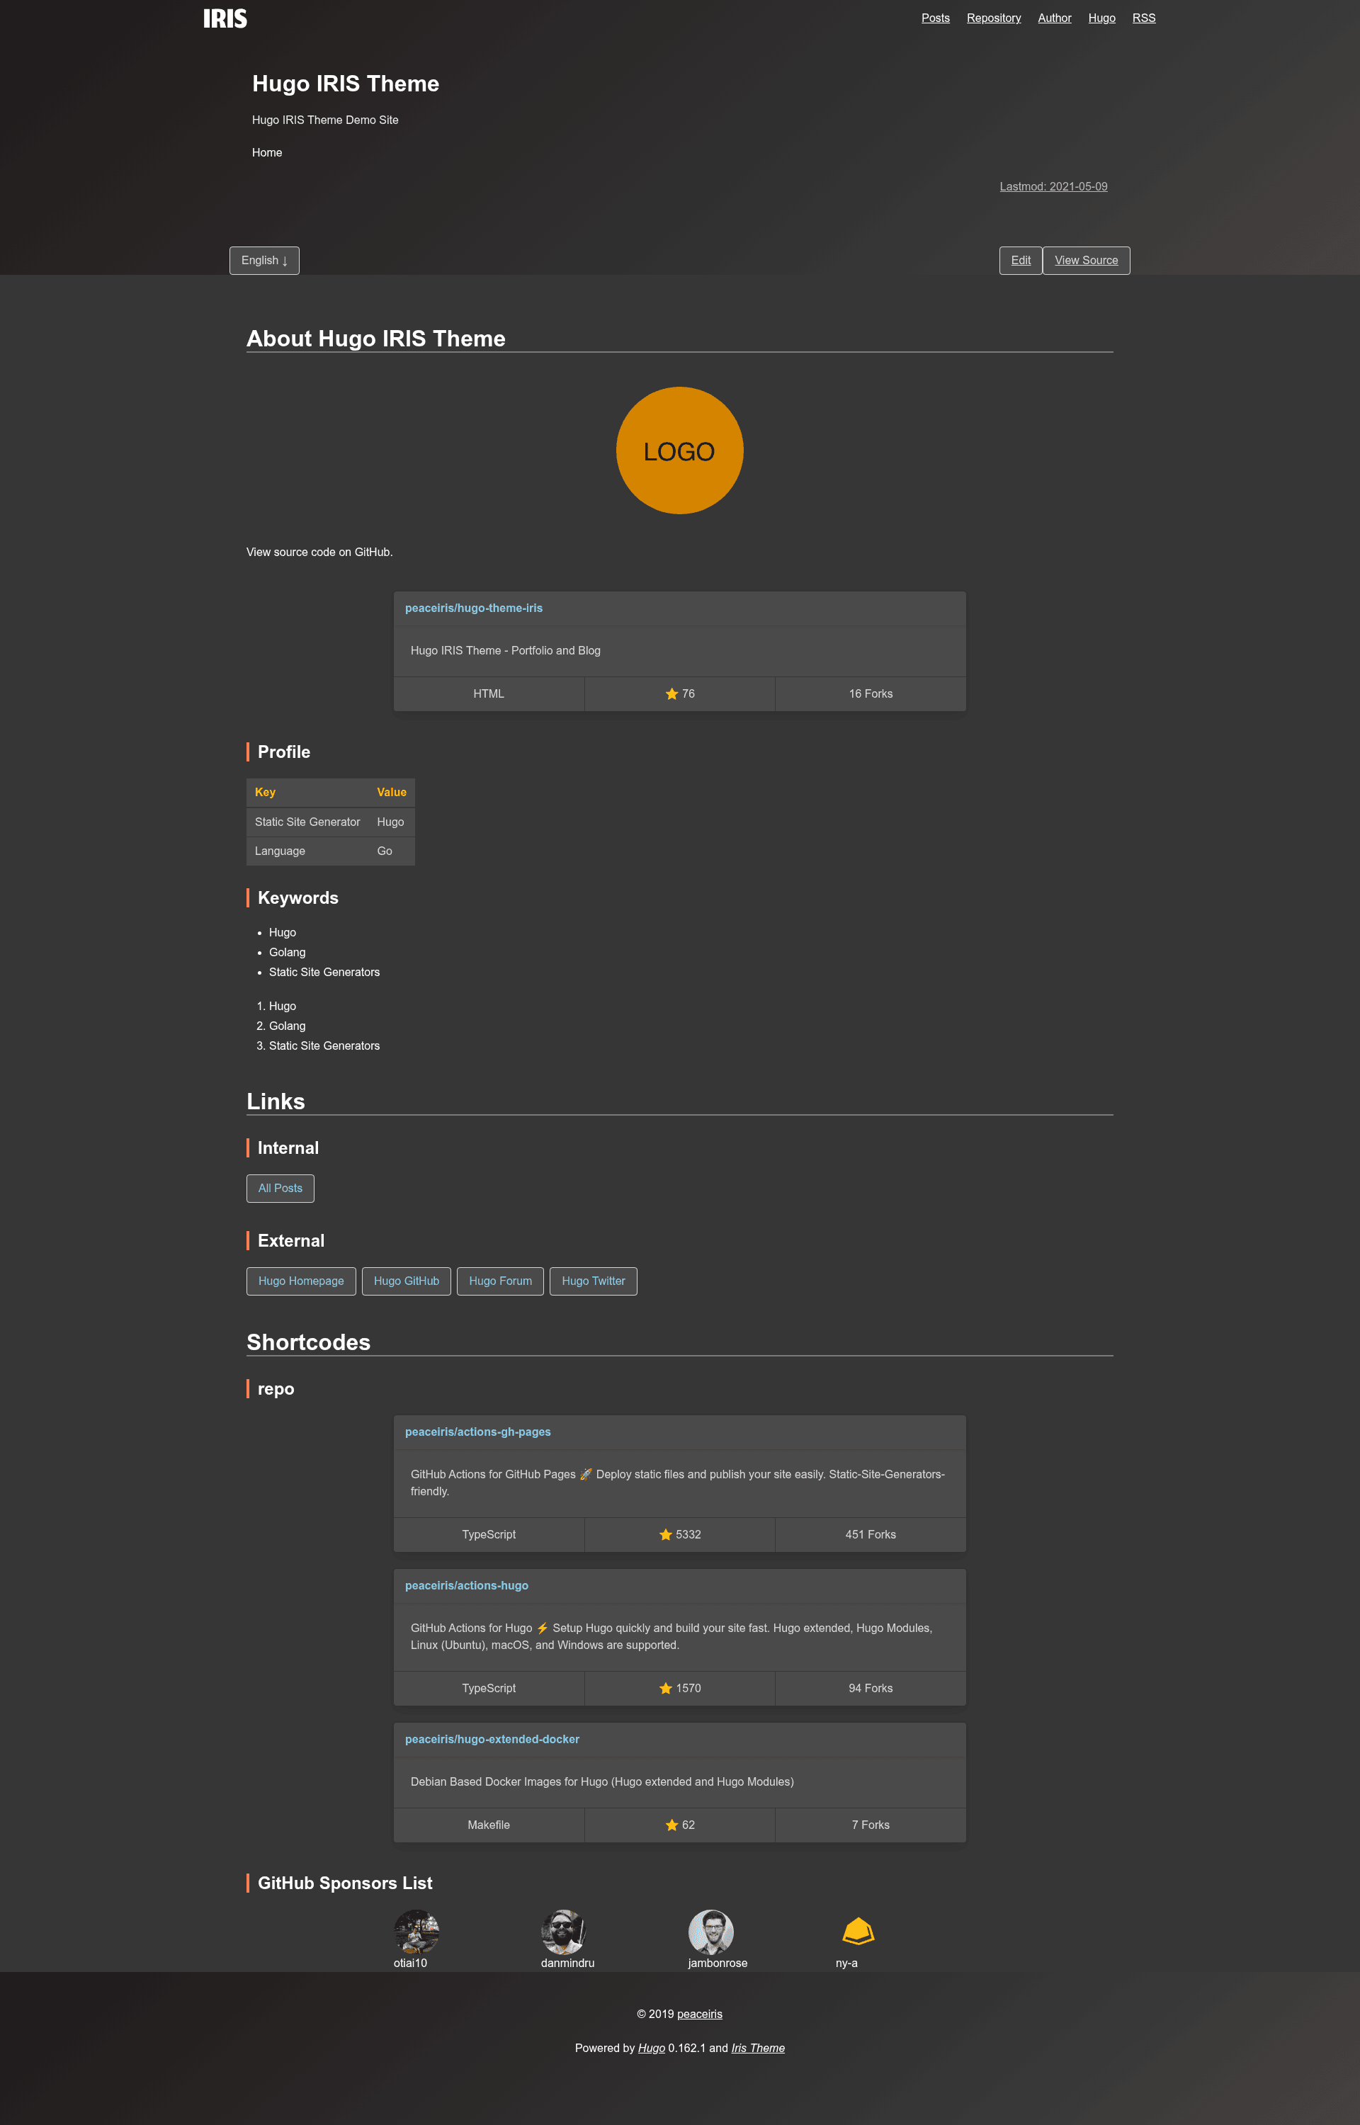Click the Iris Theme footer link
The width and height of the screenshot is (1360, 2125).
tap(758, 2048)
